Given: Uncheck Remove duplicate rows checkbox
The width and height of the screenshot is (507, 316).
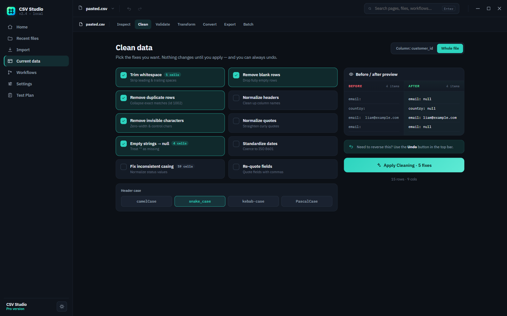Looking at the screenshot, I should [x=124, y=98].
